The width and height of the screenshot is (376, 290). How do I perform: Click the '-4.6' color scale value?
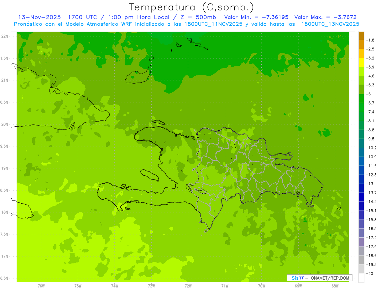[x=370, y=76]
